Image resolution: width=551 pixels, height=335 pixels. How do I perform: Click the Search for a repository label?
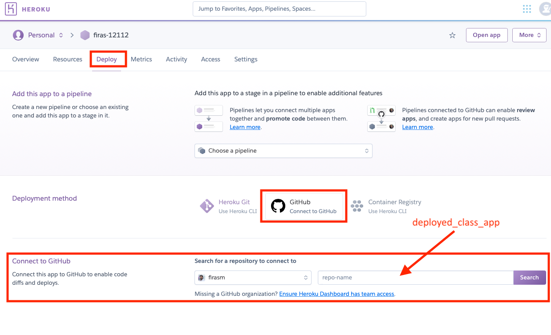point(245,261)
